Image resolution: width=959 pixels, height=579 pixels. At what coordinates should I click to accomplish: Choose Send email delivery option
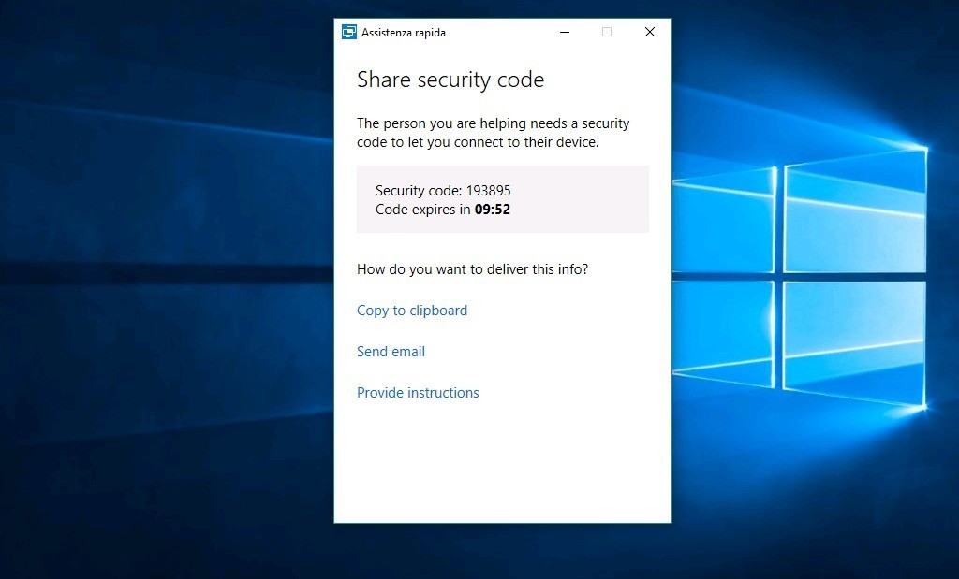(391, 352)
